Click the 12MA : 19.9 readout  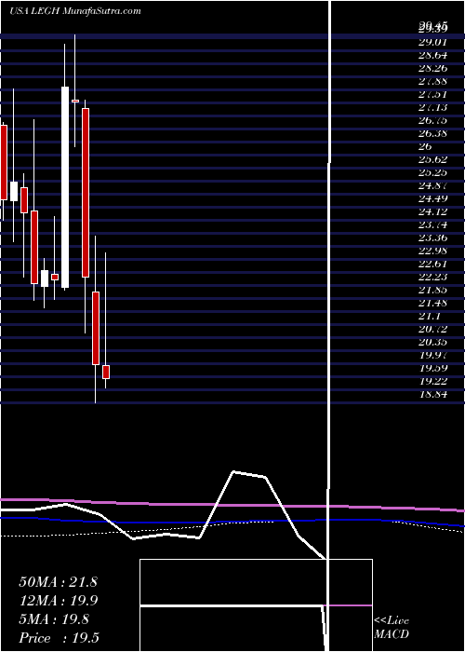[58, 601]
